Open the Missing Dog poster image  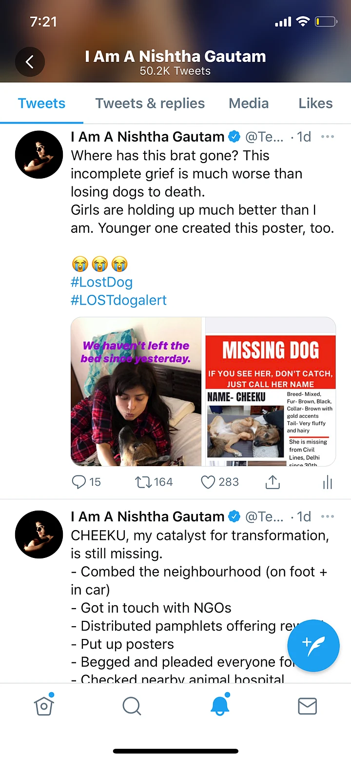click(x=271, y=391)
